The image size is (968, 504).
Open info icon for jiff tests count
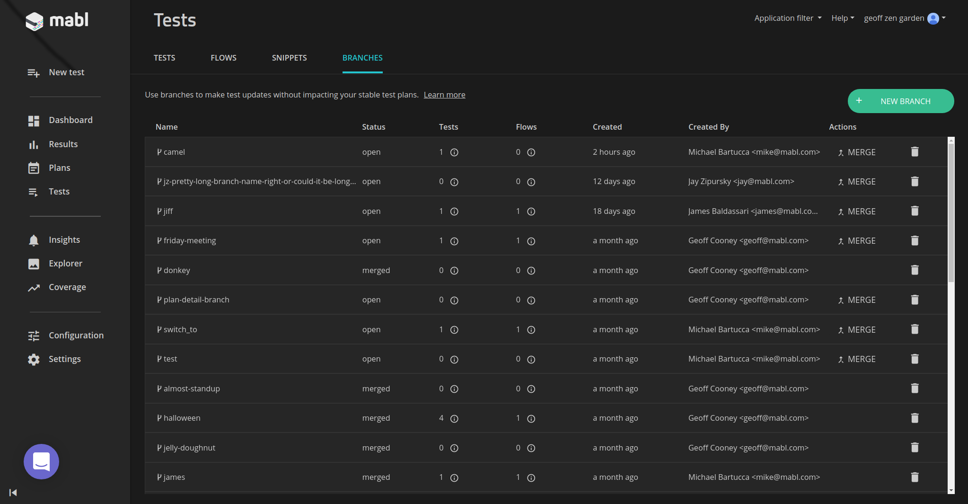pyautogui.click(x=454, y=212)
